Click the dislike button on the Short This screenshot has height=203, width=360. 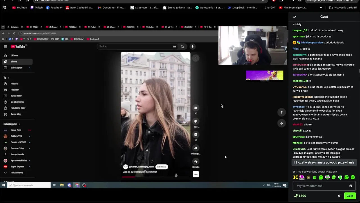tap(196, 121)
